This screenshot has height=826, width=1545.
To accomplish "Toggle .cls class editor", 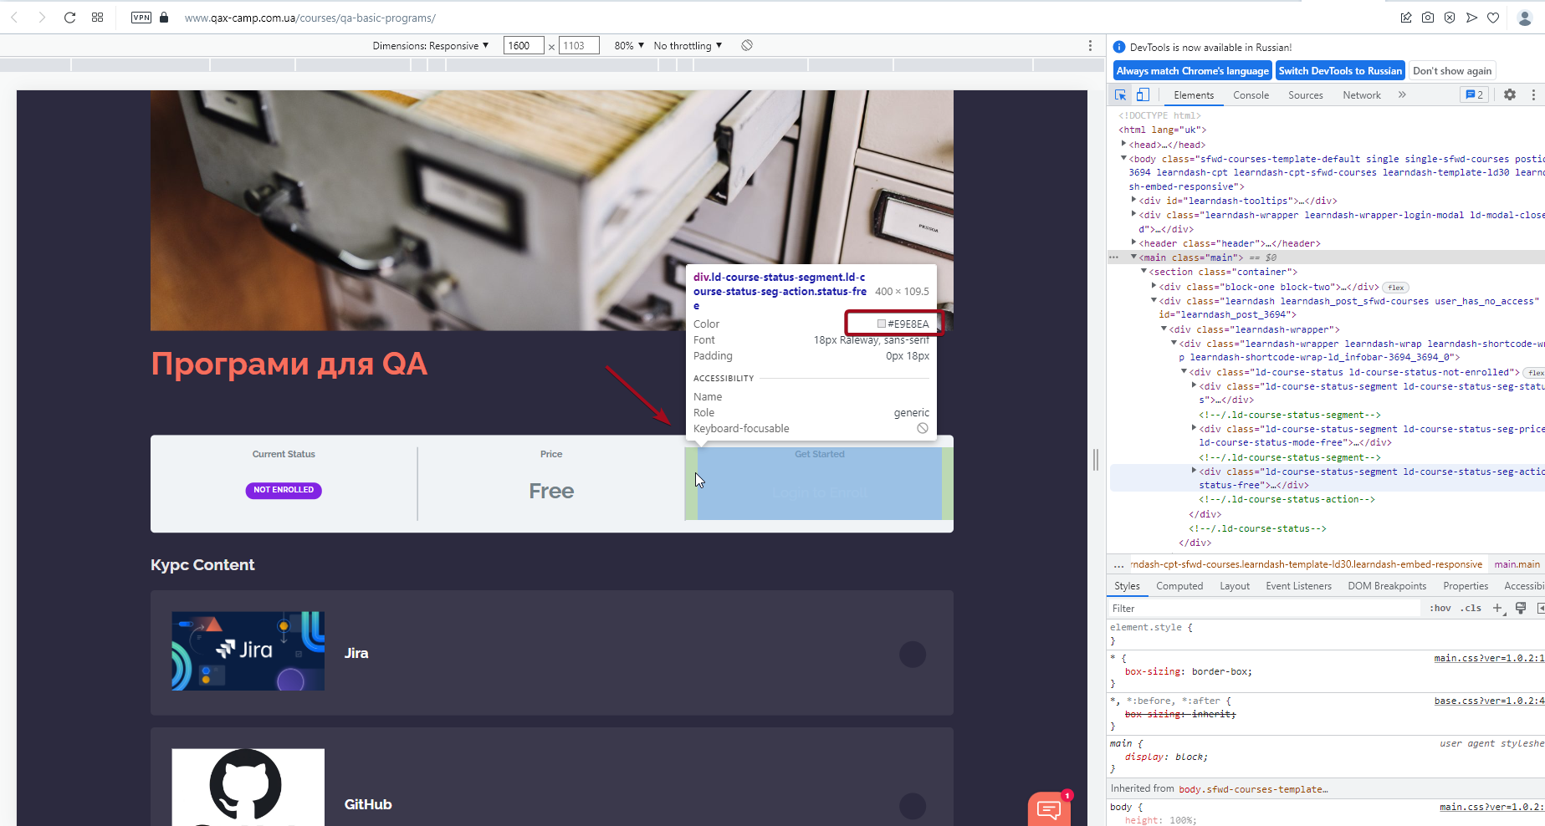I will (x=1471, y=608).
